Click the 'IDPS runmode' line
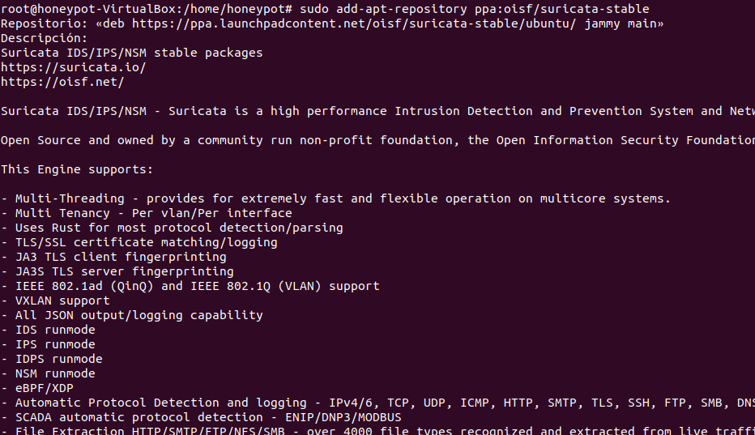This screenshot has height=435, width=755. pos(52,359)
